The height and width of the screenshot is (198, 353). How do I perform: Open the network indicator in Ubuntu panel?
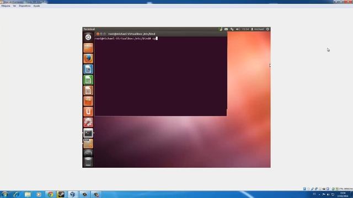point(232,29)
